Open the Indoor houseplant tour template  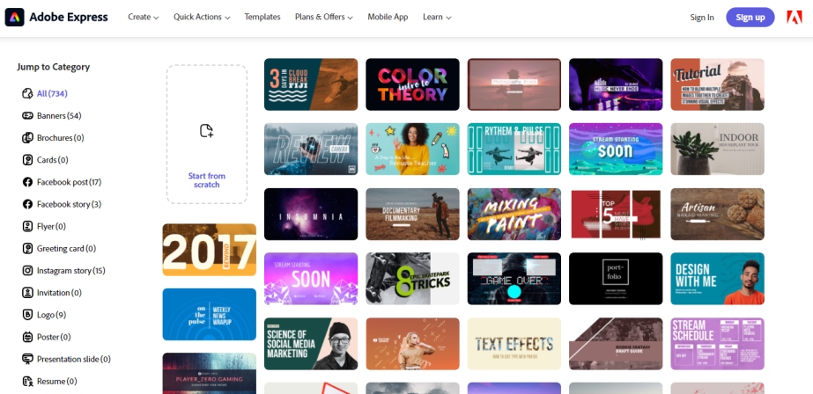click(718, 150)
